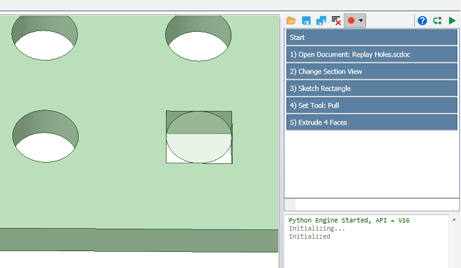
Task: Select step 2 Change Section View
Action: (372, 72)
